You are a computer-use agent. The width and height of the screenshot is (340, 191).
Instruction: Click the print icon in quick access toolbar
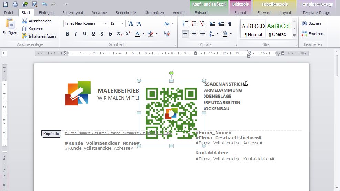(x=15, y=4)
